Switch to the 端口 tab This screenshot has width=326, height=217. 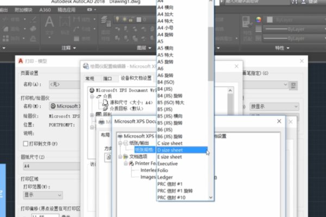tap(107, 79)
